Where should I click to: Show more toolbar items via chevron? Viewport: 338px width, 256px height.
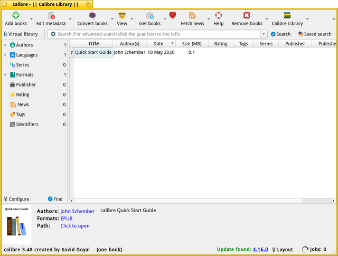pos(334,19)
